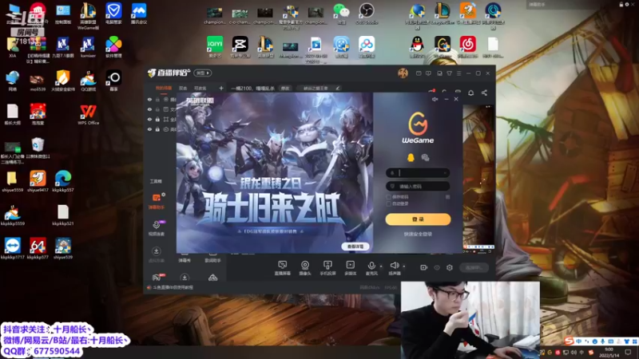Screen dimensions: 639x359
Task: Click the start live button in bottom bar
Action: coord(474,267)
